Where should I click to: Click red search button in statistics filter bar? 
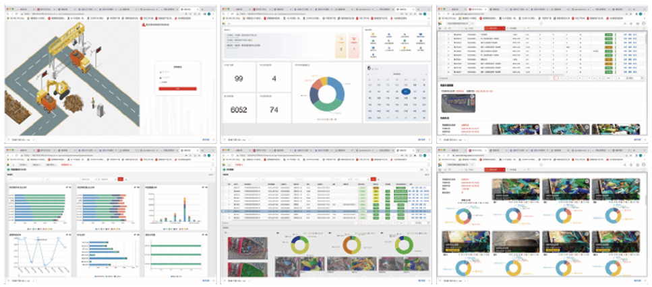coord(121,179)
